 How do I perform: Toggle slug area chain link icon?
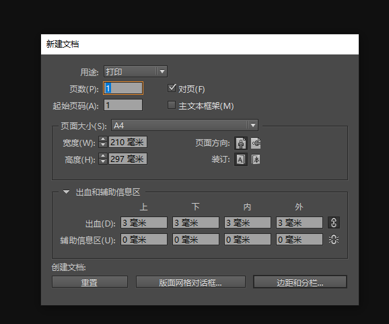click(x=334, y=239)
